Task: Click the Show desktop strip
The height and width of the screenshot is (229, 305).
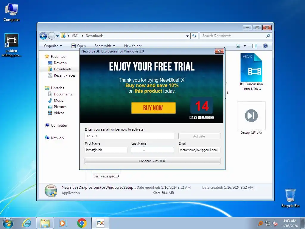Action: pyautogui.click(x=303, y=223)
